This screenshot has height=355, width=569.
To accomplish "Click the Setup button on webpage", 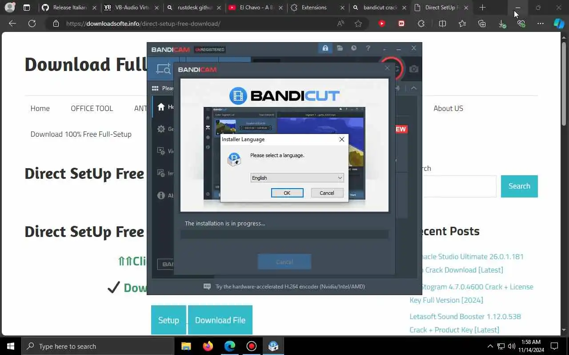I will (168, 320).
